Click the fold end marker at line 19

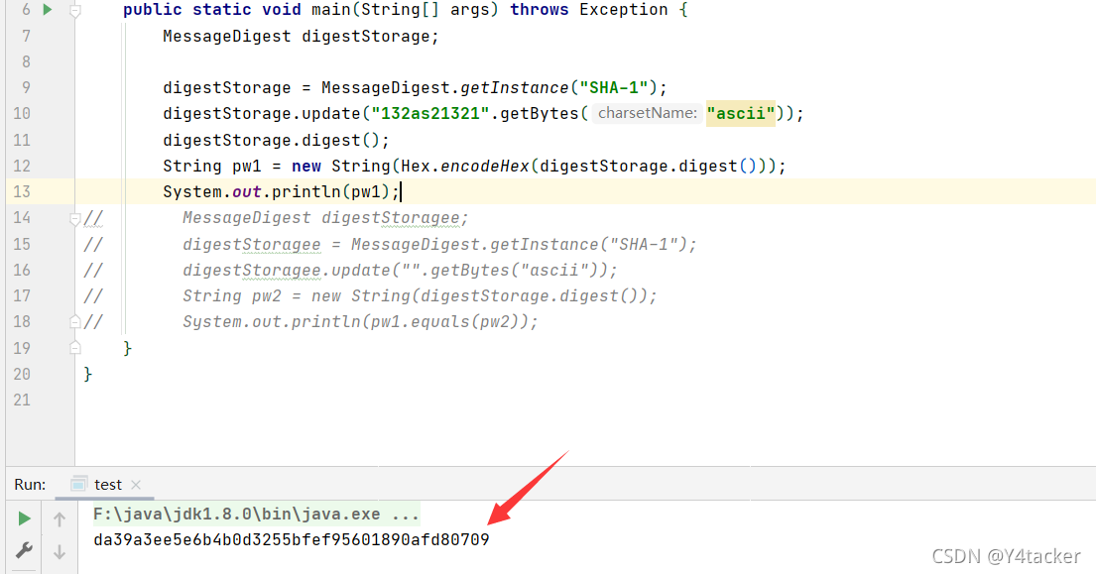click(x=74, y=348)
